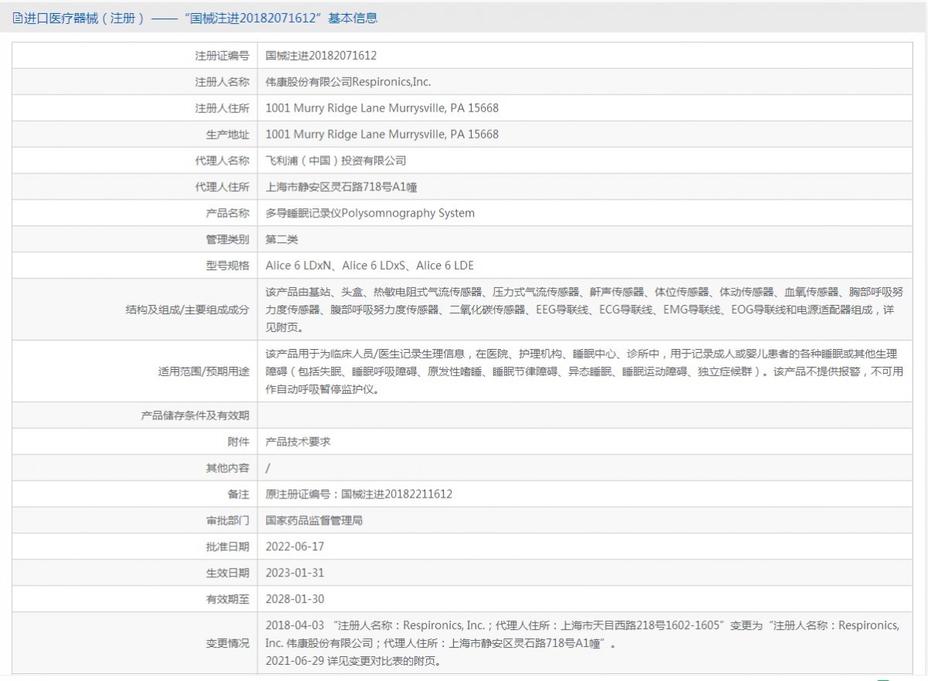The height and width of the screenshot is (681, 928).
Task: Click the 2021-06-29 详见变更对比表的附页 entry
Action: (x=355, y=662)
